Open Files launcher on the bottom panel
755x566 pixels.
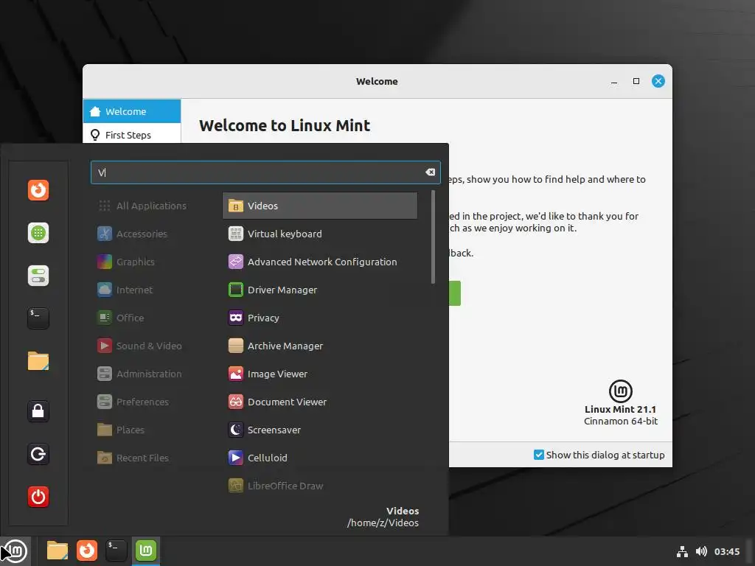click(x=58, y=551)
